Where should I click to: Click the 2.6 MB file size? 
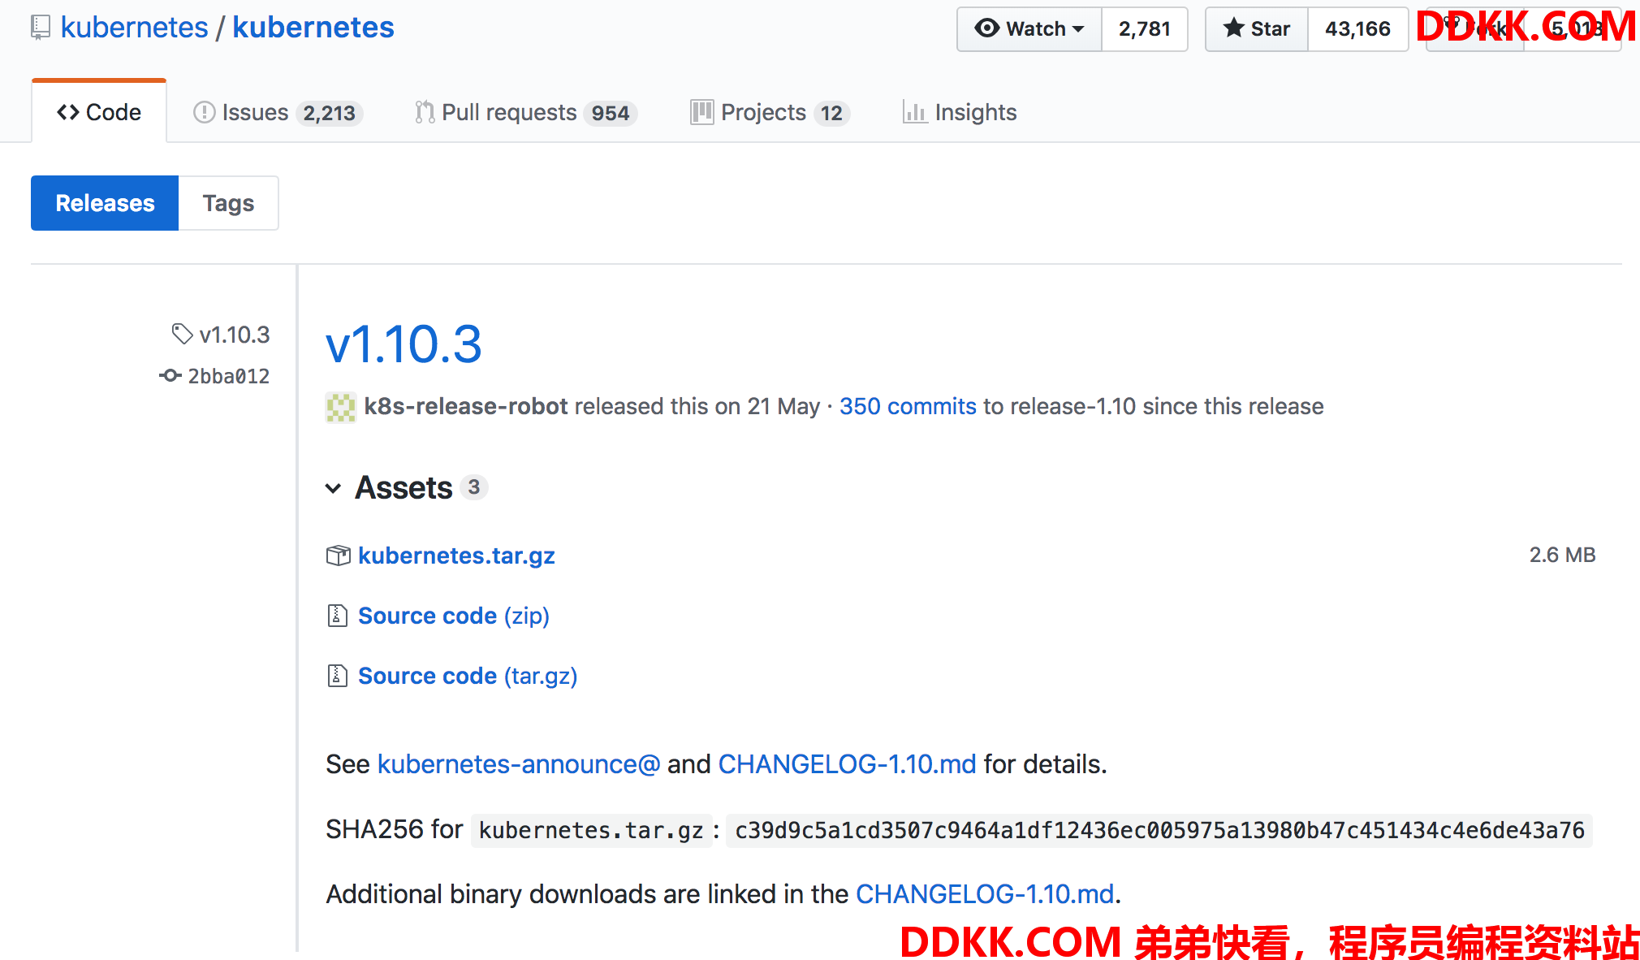coord(1562,555)
